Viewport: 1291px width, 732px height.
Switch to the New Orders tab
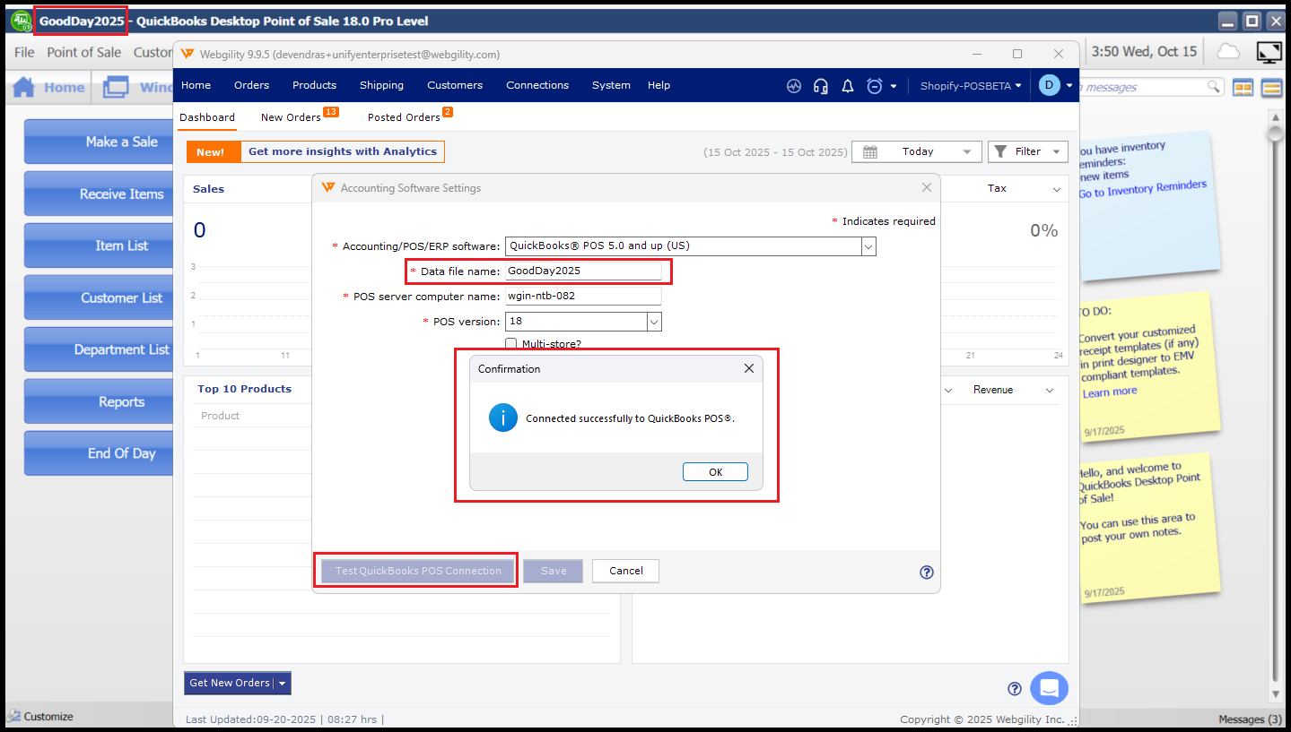291,117
